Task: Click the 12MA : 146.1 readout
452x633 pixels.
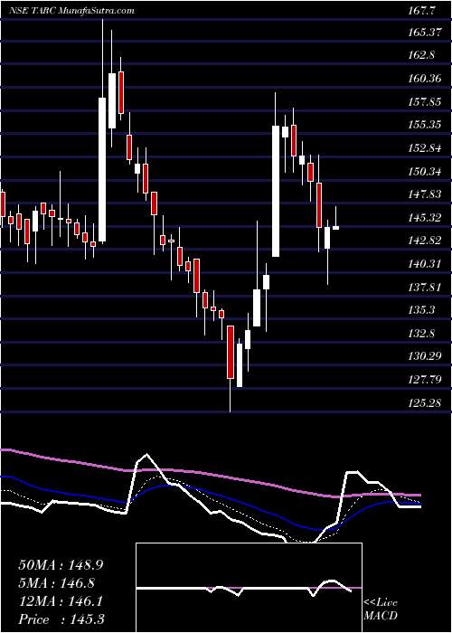Action: click(x=61, y=601)
